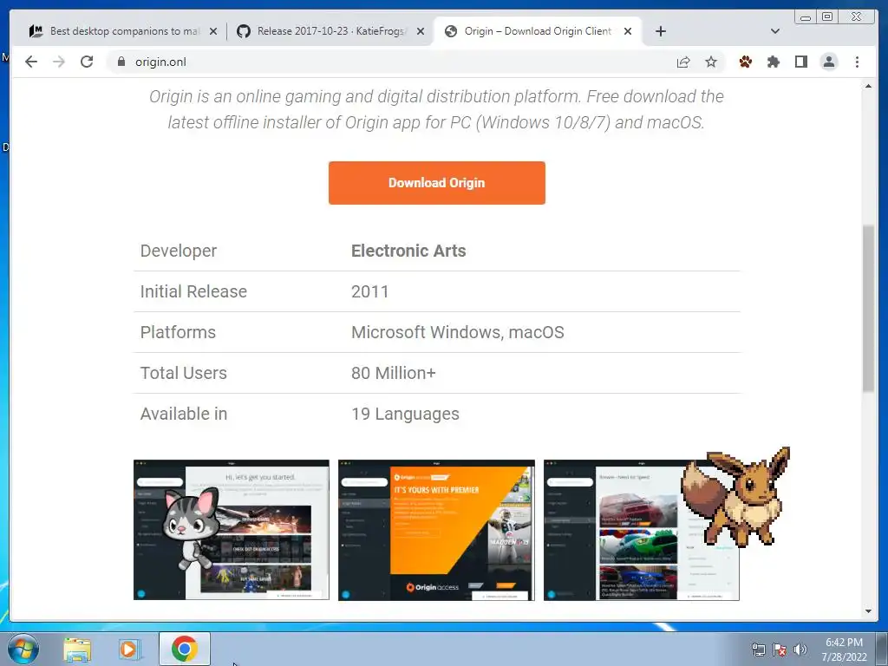Screen dimensions: 888x666
Task: Click the 2011 release year value
Action: point(369,291)
